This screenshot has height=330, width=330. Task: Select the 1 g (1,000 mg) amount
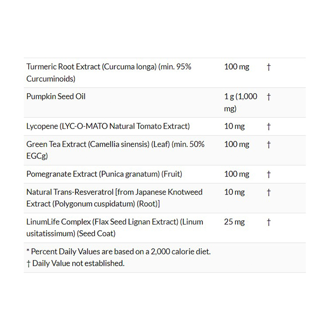[241, 103]
